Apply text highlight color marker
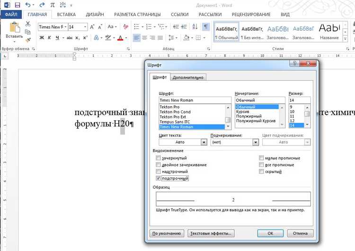355x251 pixels. (108, 38)
